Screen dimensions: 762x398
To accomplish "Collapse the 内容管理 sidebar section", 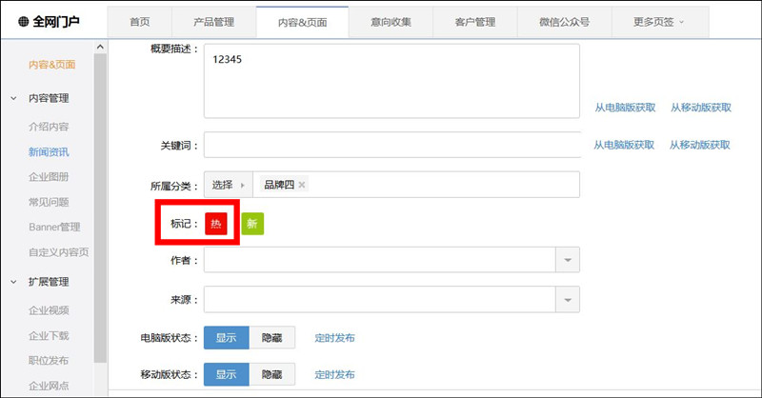I will (13, 98).
